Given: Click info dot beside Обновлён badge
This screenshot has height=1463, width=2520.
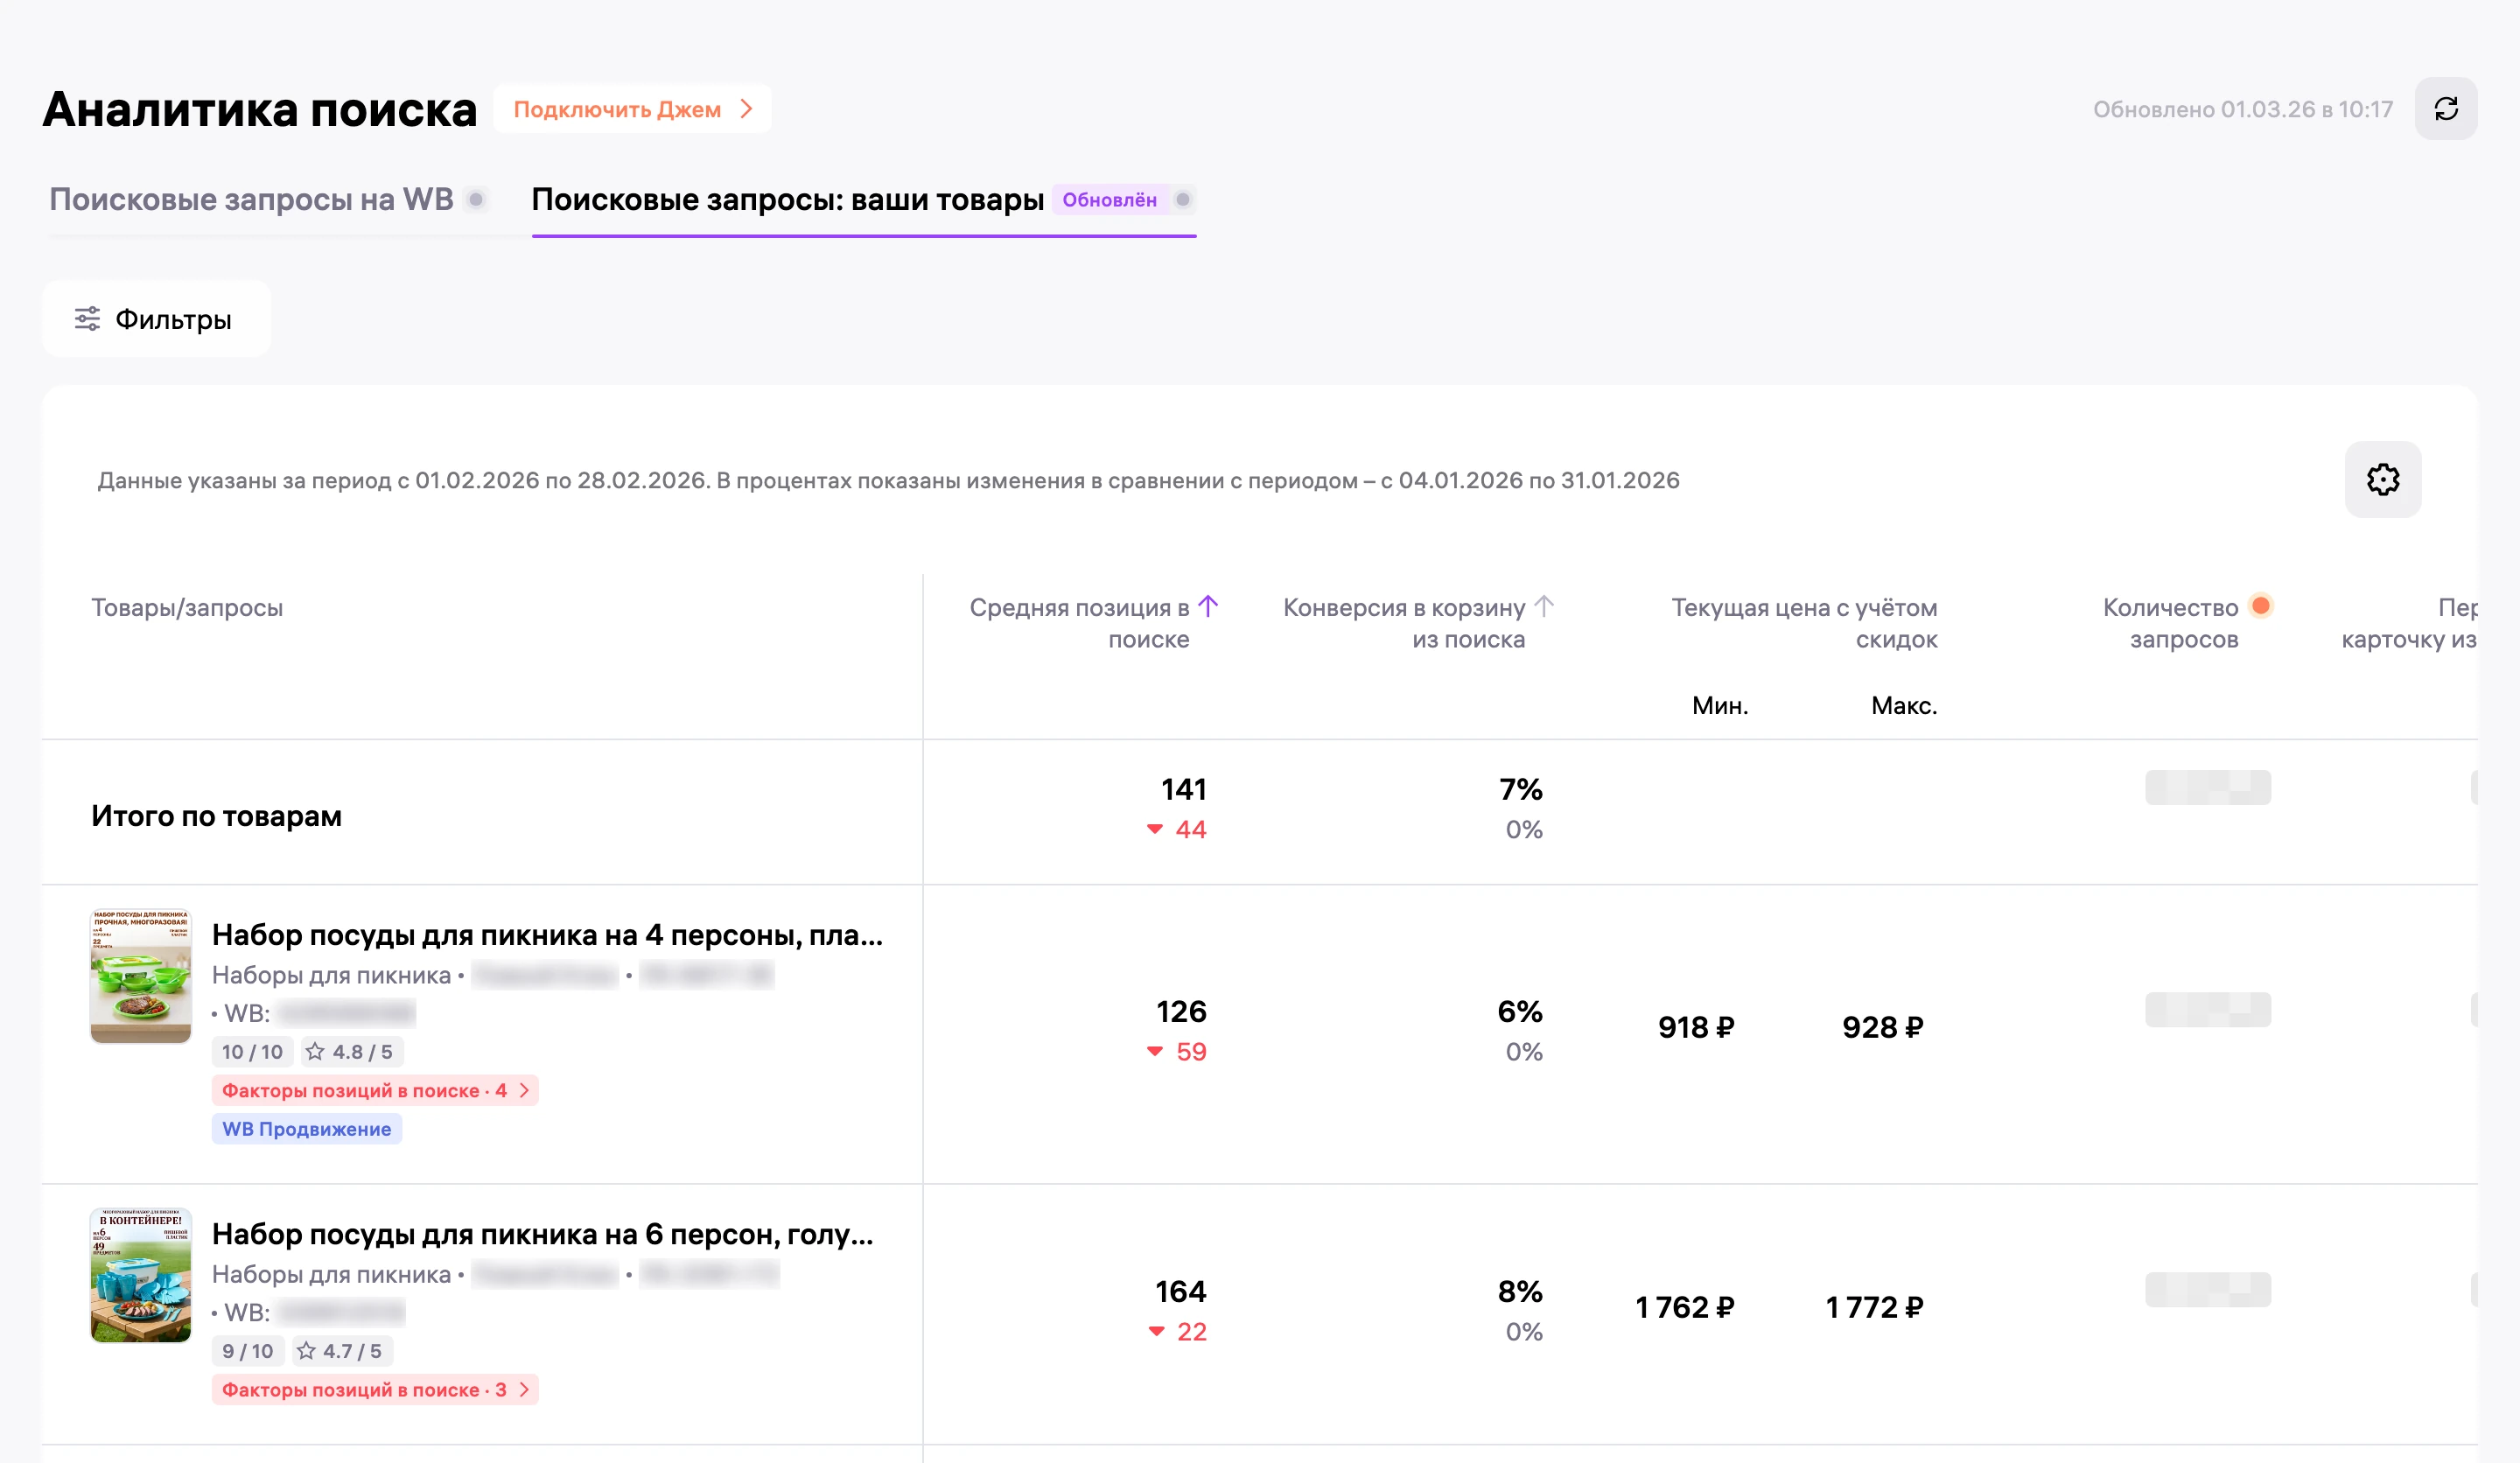Looking at the screenshot, I should (x=1183, y=200).
